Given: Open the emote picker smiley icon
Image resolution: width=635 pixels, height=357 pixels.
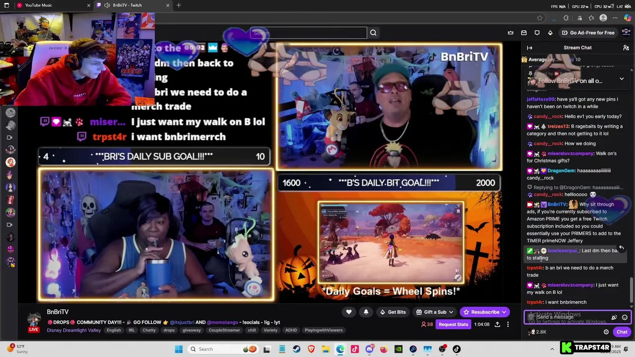Looking at the screenshot, I should [x=625, y=317].
